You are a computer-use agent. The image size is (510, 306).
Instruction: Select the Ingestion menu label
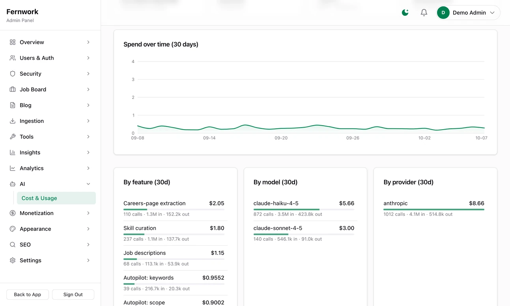click(x=32, y=121)
